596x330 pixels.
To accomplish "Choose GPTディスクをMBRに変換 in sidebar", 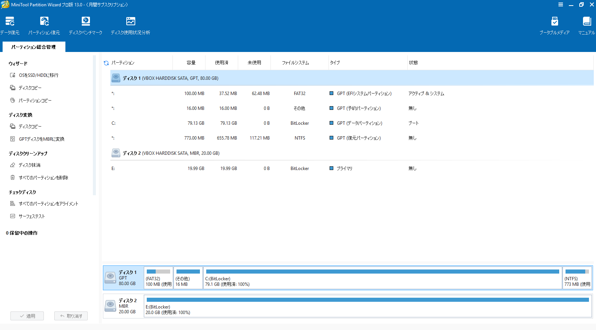I will tap(41, 139).
